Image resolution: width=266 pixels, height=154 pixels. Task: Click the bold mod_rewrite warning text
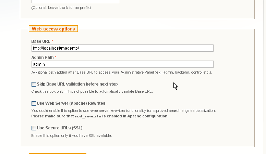[100, 116]
